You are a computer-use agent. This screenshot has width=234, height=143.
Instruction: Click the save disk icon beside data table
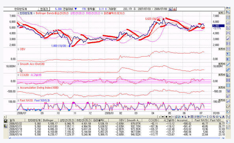[x=5, y=121]
